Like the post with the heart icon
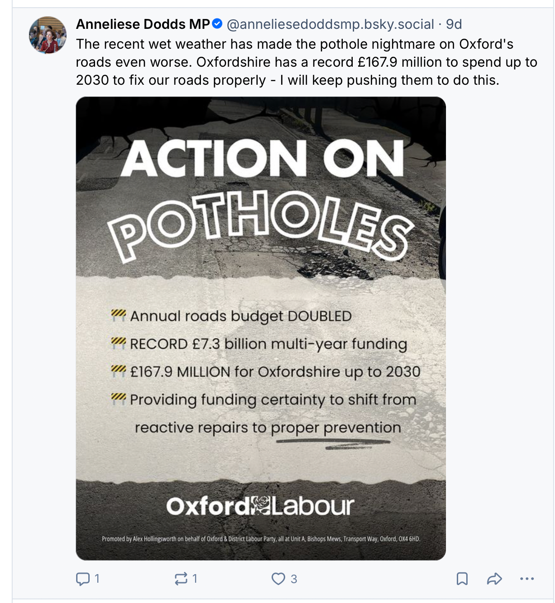555x603 pixels. point(278,579)
